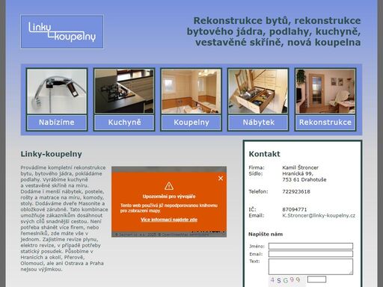
Task: Click the bathroom photo thumbnail
Action: (x=191, y=91)
